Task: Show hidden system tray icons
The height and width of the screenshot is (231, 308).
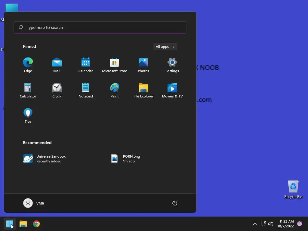Action: (x=255, y=224)
